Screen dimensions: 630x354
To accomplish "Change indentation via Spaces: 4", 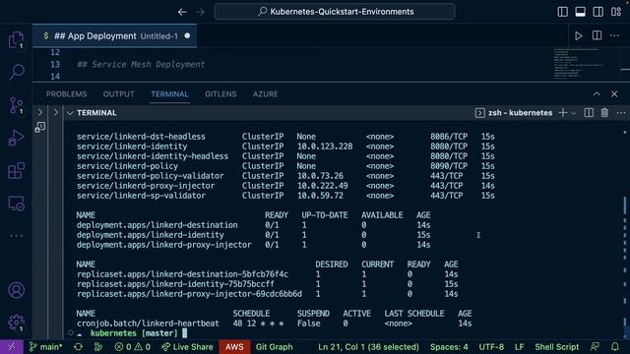I will click(x=449, y=347).
